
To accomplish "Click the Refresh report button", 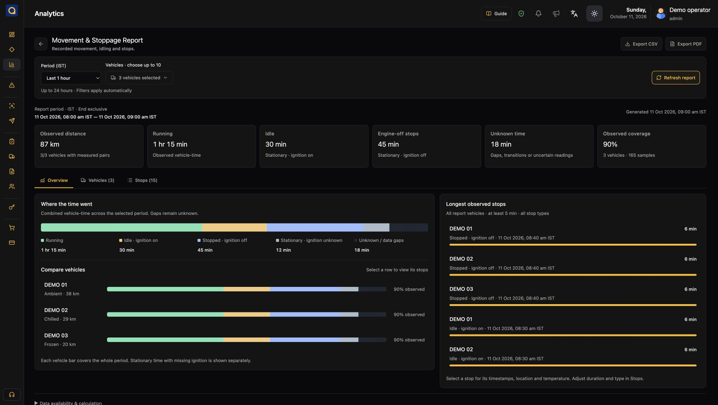I will coord(676,78).
